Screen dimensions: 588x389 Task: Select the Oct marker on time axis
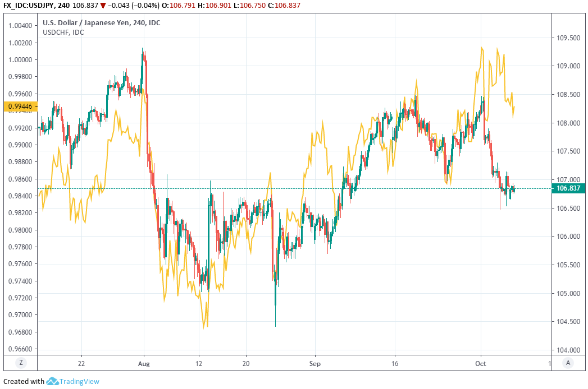pyautogui.click(x=481, y=363)
